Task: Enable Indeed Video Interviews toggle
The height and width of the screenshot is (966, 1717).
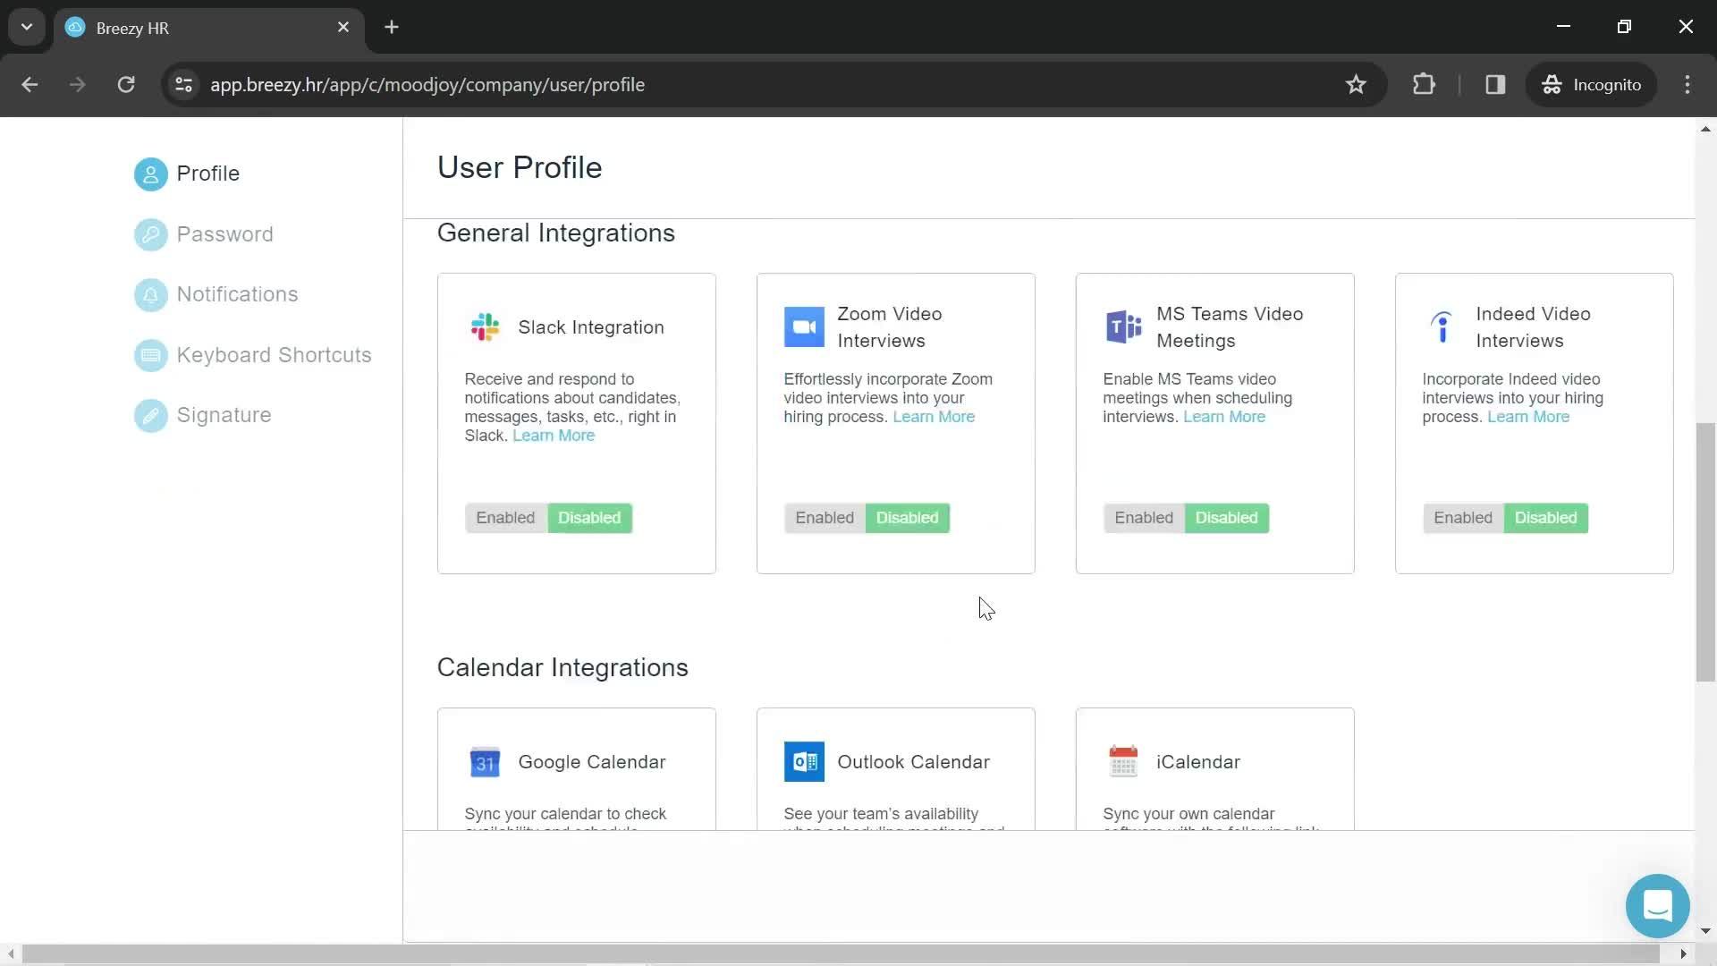Action: coord(1462,518)
